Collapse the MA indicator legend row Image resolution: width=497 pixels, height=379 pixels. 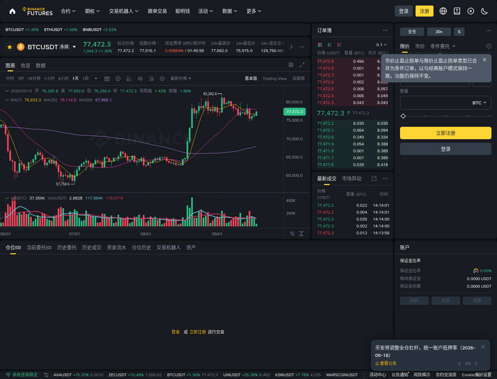(7, 100)
